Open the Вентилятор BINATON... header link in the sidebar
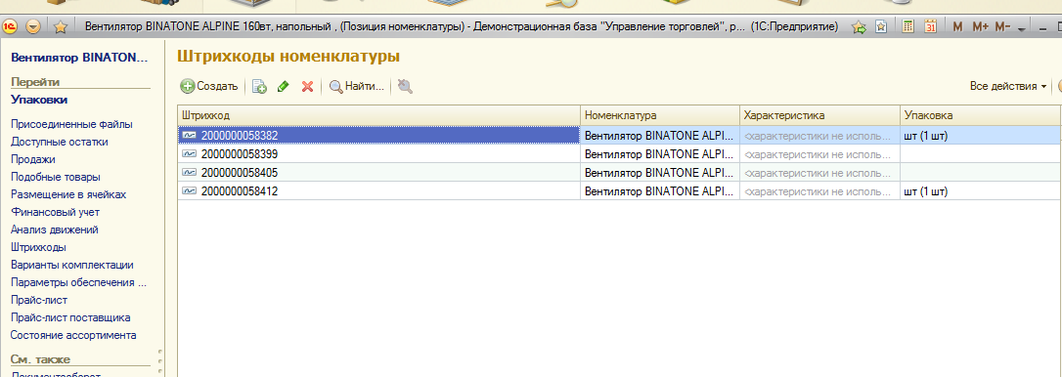1062x377 pixels. point(78,58)
